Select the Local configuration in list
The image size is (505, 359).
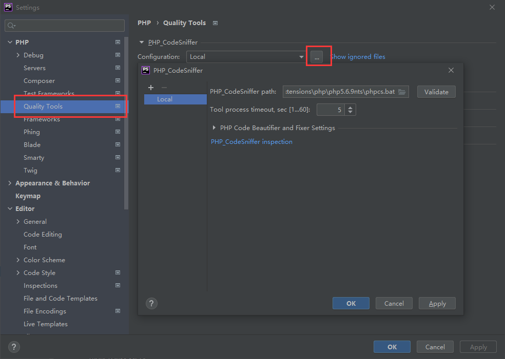[176, 99]
